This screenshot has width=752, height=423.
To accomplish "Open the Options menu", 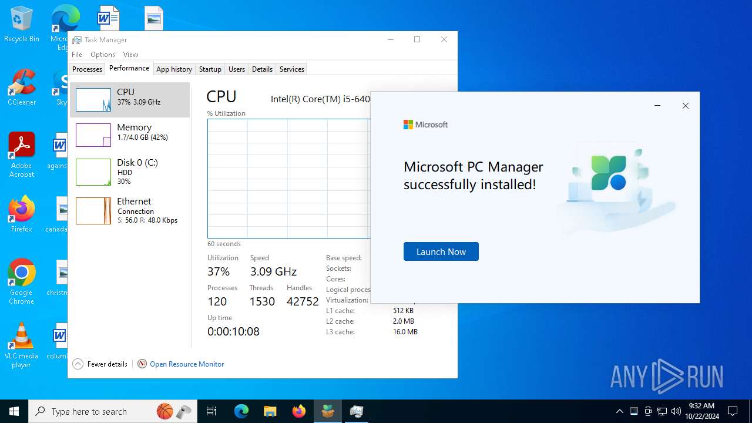I will [103, 55].
